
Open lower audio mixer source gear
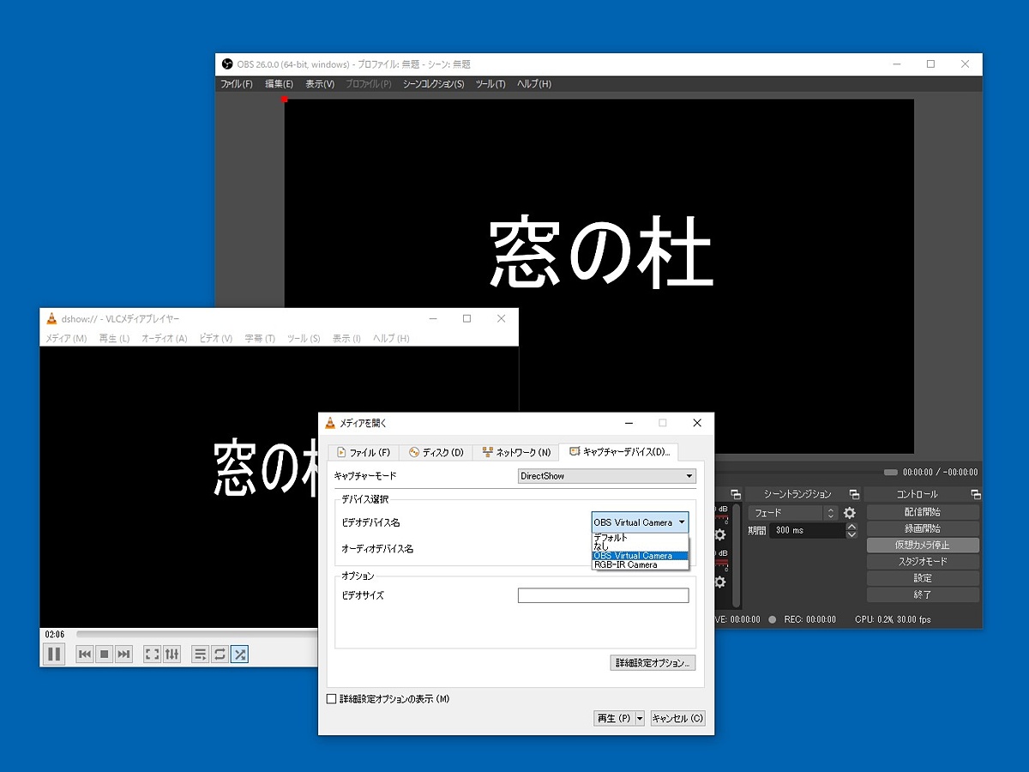coord(720,582)
